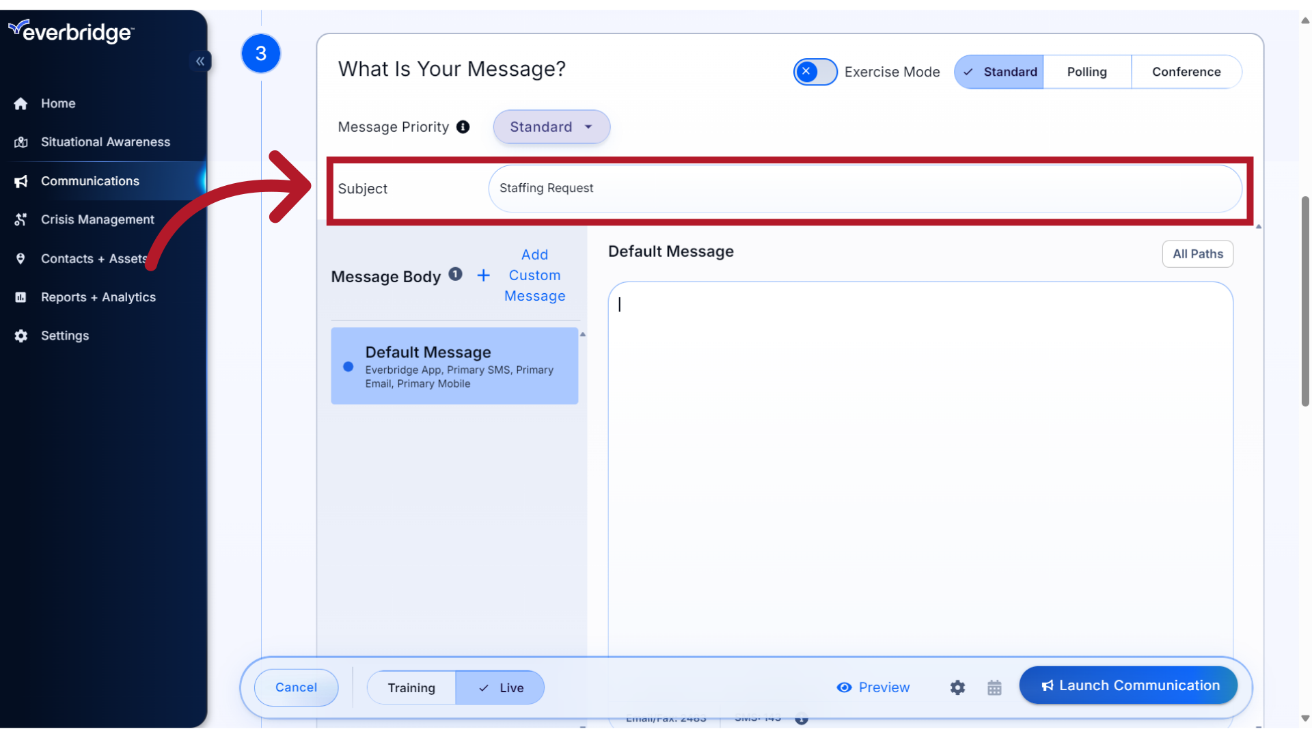The width and height of the screenshot is (1312, 738).
Task: Select the Home icon in sidebar
Action: coord(20,103)
